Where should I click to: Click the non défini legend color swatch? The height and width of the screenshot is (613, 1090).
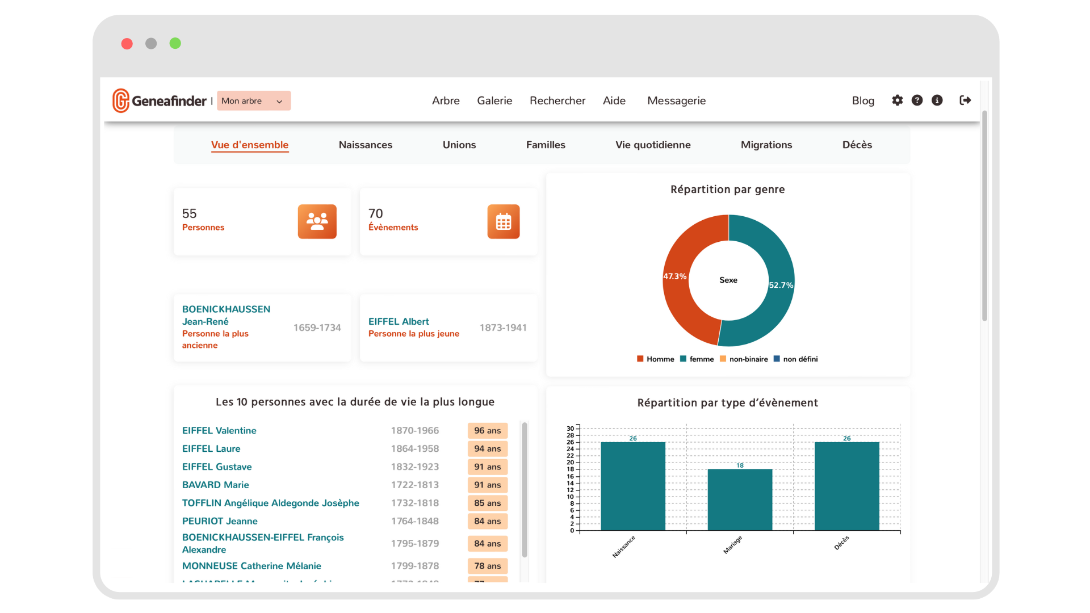point(777,359)
